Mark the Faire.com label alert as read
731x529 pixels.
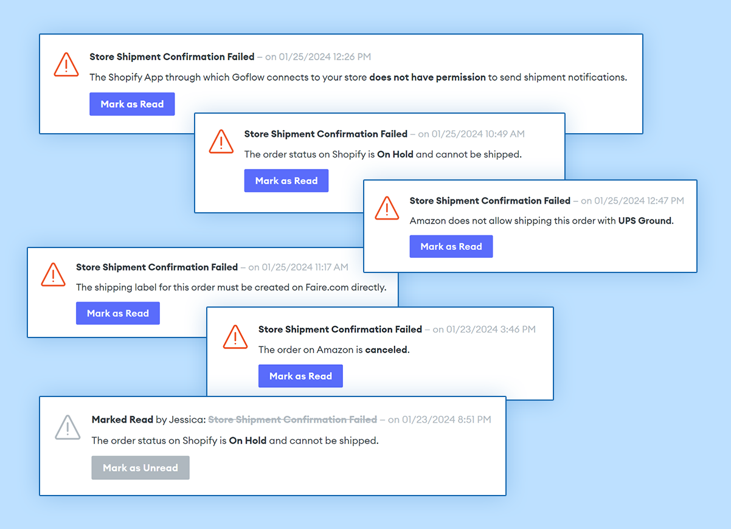point(118,313)
